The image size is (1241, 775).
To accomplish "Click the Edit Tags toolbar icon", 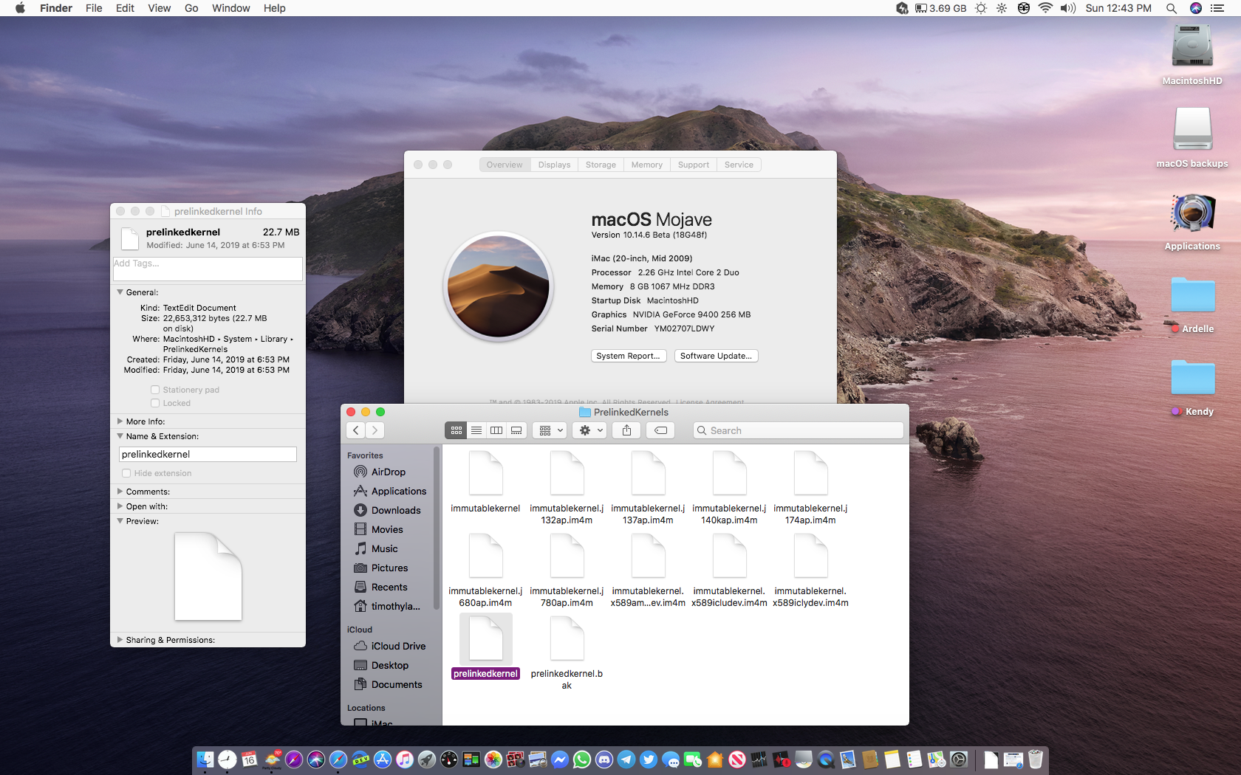I will pyautogui.click(x=660, y=430).
